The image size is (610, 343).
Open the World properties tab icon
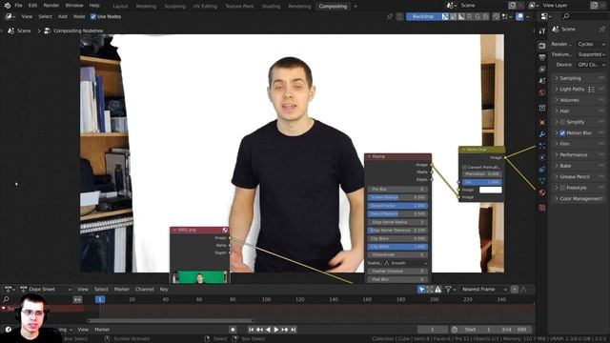tap(542, 92)
